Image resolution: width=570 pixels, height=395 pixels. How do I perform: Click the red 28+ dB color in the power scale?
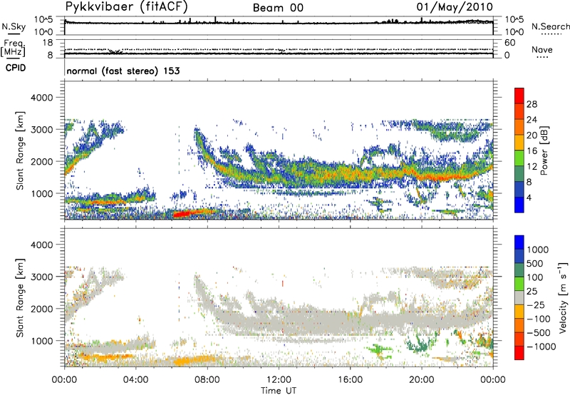point(519,96)
